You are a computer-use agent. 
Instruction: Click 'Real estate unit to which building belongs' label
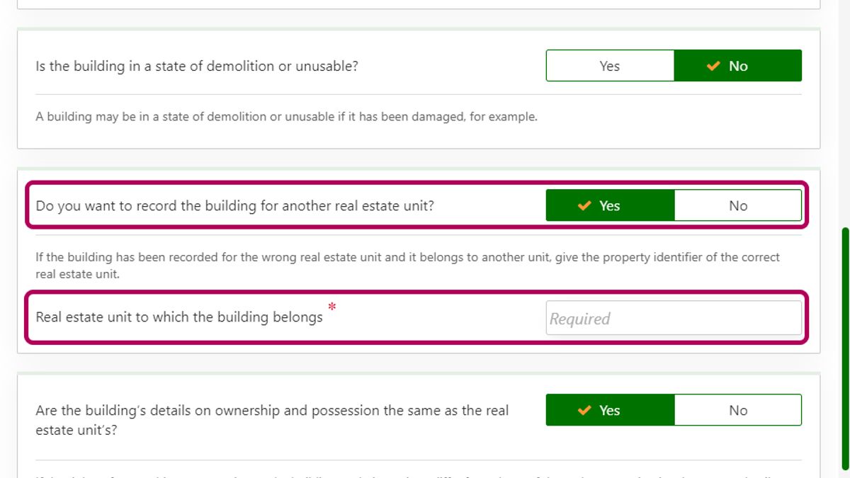[179, 317]
